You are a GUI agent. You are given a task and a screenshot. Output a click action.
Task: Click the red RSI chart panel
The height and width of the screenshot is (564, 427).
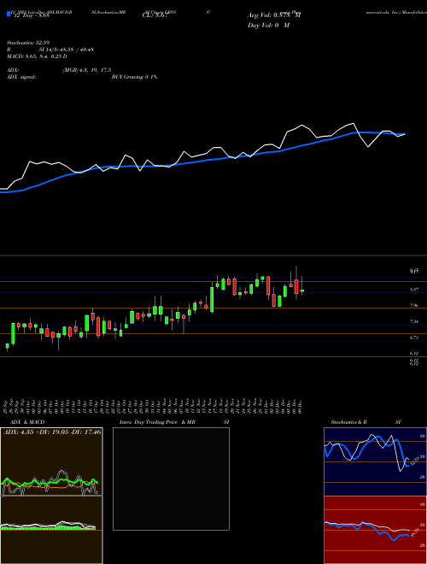(x=375, y=530)
